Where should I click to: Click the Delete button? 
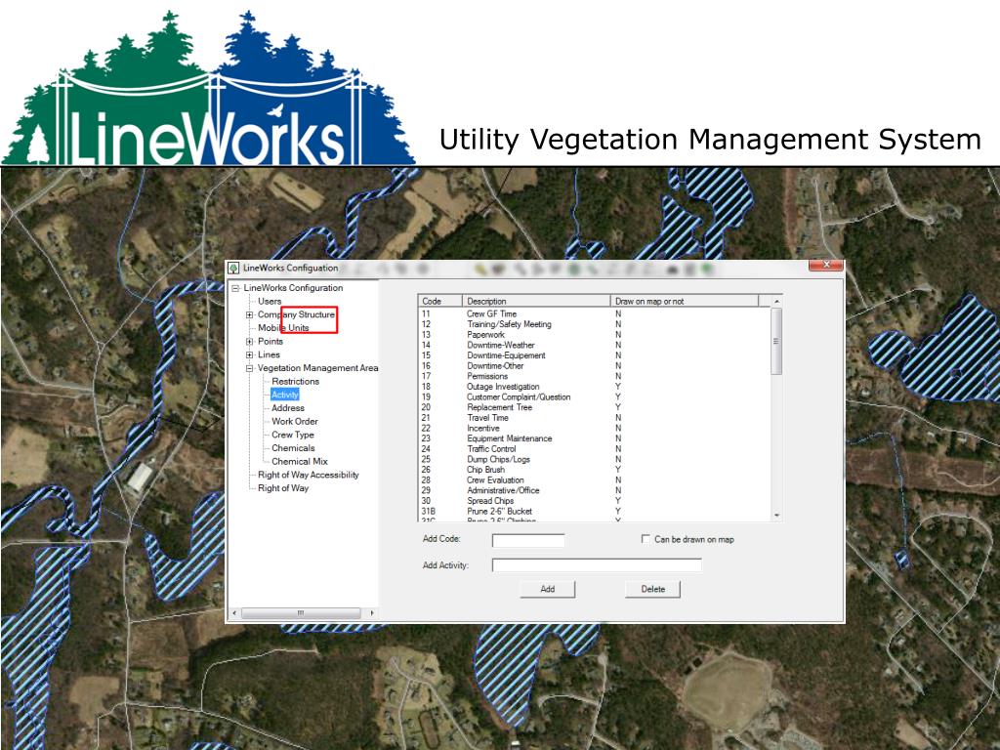[652, 589]
